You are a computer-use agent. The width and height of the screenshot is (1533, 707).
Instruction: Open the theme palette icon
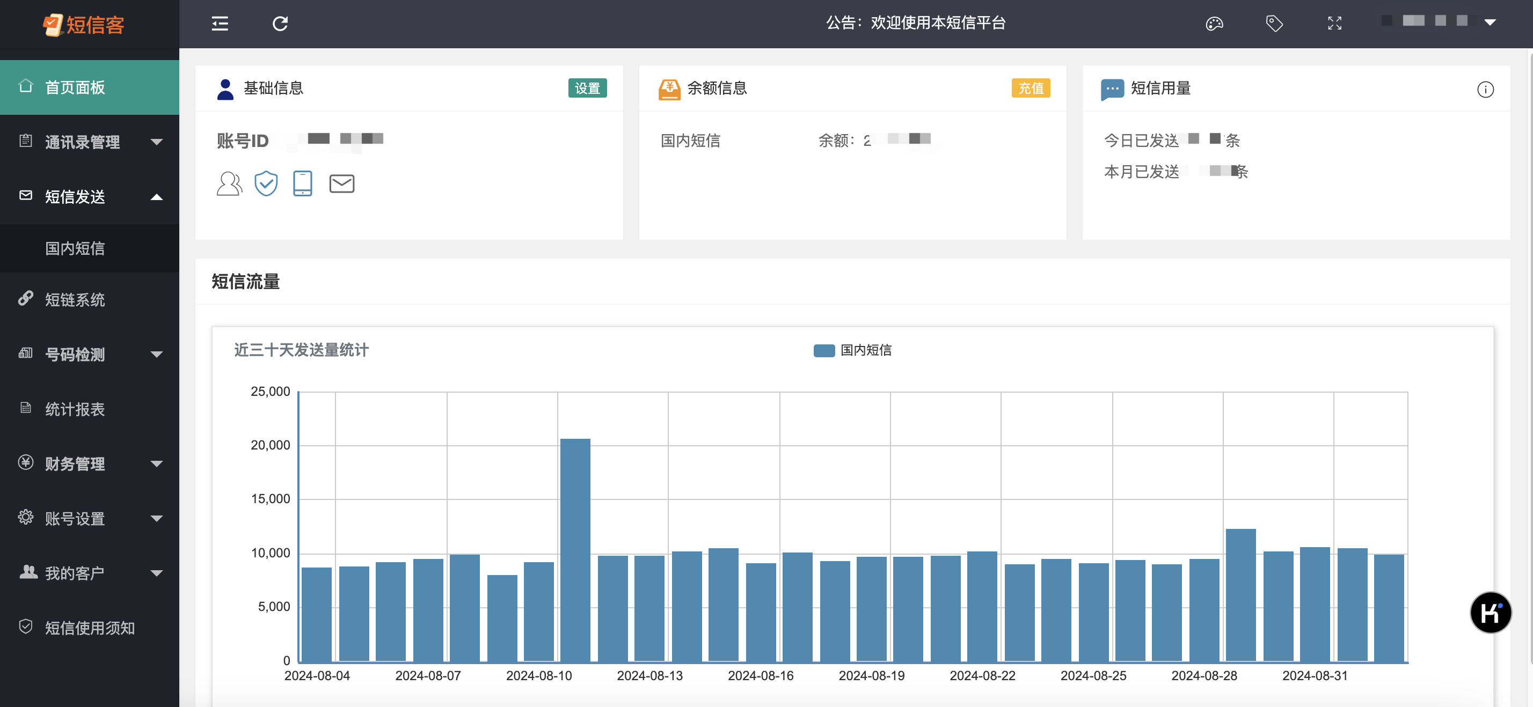pyautogui.click(x=1214, y=24)
